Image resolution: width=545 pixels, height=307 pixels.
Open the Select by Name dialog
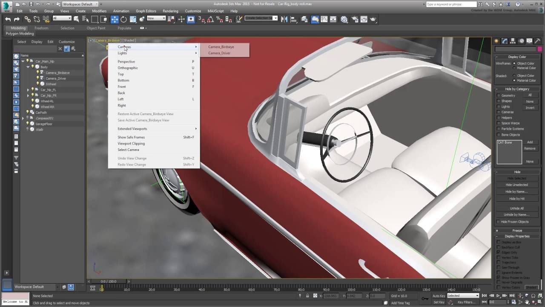86,19
